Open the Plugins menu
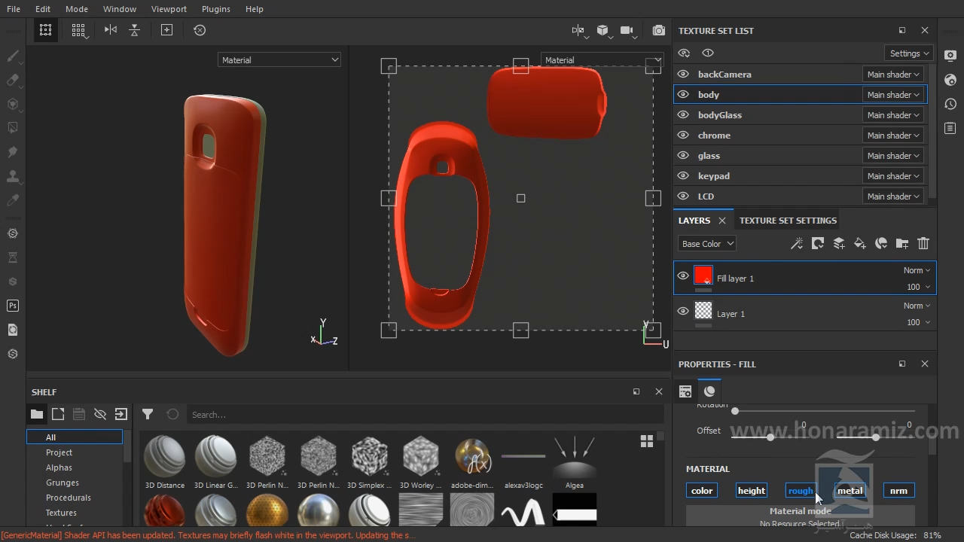The image size is (964, 542). point(216,9)
